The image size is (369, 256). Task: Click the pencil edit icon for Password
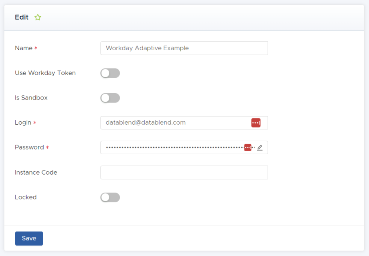[x=260, y=148]
